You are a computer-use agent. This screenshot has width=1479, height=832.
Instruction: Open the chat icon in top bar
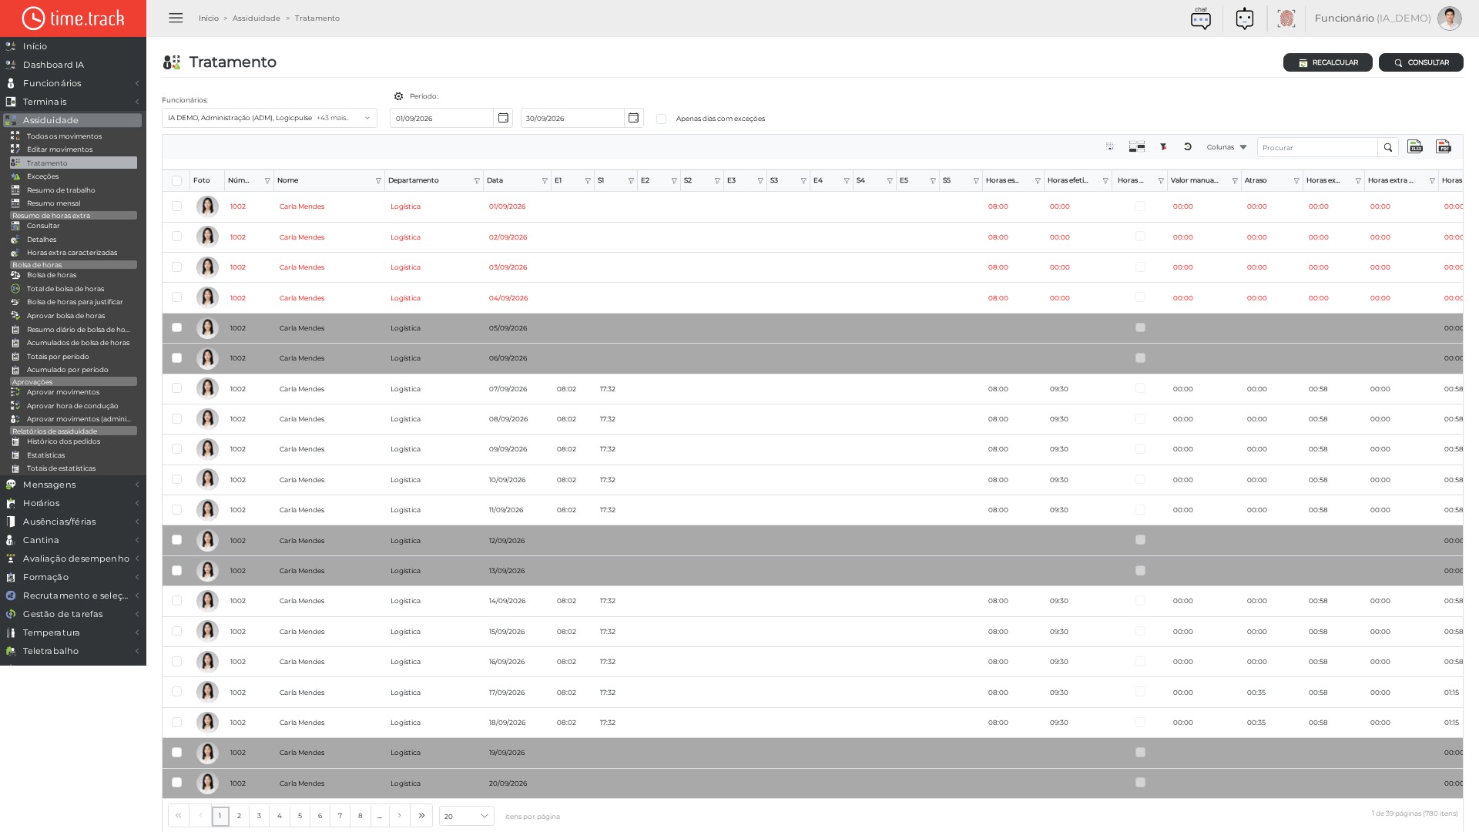[1200, 18]
